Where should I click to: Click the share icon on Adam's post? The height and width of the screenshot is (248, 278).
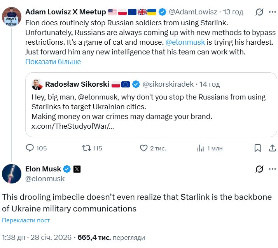coord(272,148)
